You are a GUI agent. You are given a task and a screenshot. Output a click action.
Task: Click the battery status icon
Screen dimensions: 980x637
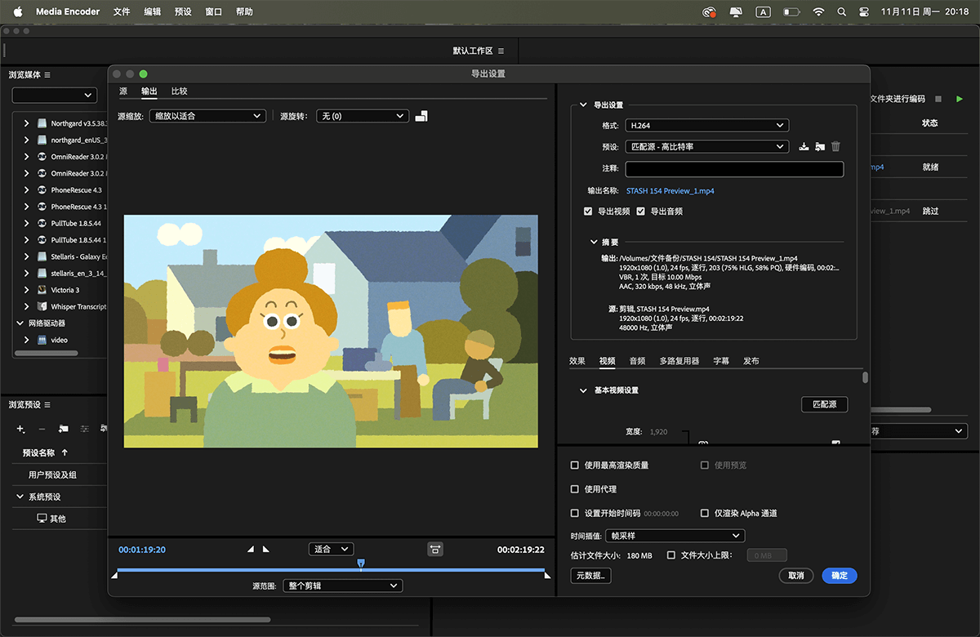pos(791,12)
